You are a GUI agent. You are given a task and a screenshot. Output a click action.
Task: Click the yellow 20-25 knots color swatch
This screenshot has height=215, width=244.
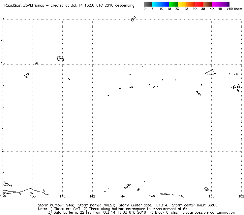[x=182, y=4]
